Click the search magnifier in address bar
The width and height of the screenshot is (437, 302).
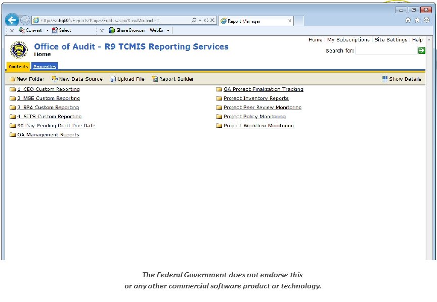[x=194, y=20]
